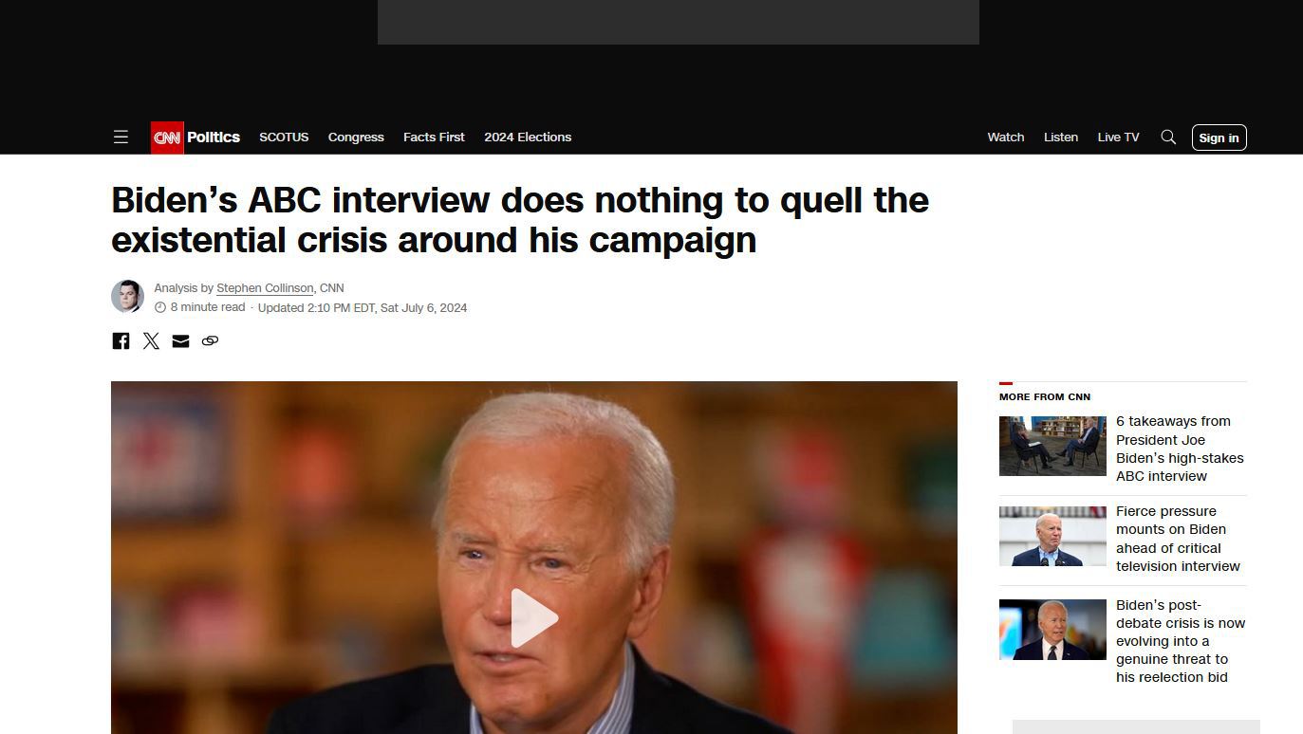Click the Sign in button

pyautogui.click(x=1219, y=138)
